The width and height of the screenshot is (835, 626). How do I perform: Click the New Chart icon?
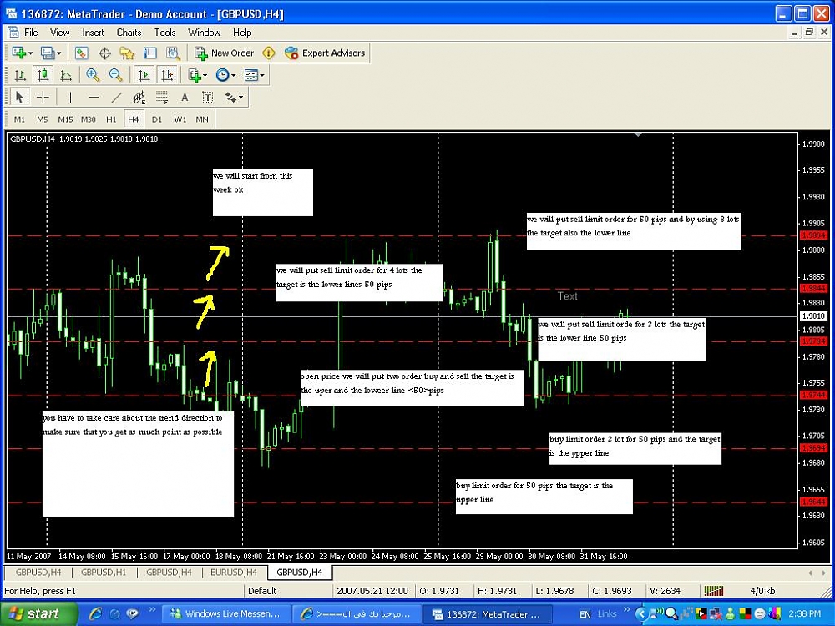(19, 53)
